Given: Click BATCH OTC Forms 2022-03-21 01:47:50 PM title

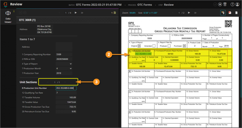Looking at the screenshot, I should 95,5.
